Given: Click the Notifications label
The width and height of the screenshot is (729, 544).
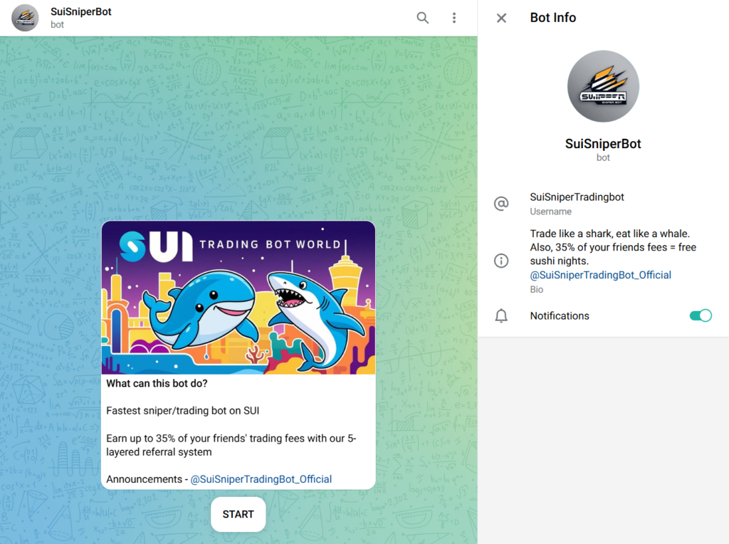Looking at the screenshot, I should 560,316.
